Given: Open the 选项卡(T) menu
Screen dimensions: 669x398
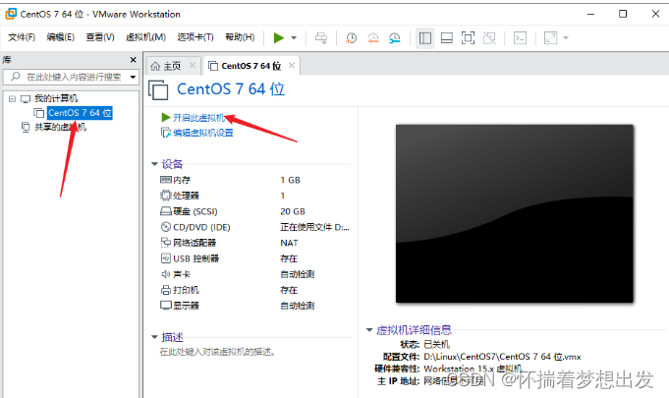Looking at the screenshot, I should (x=195, y=37).
